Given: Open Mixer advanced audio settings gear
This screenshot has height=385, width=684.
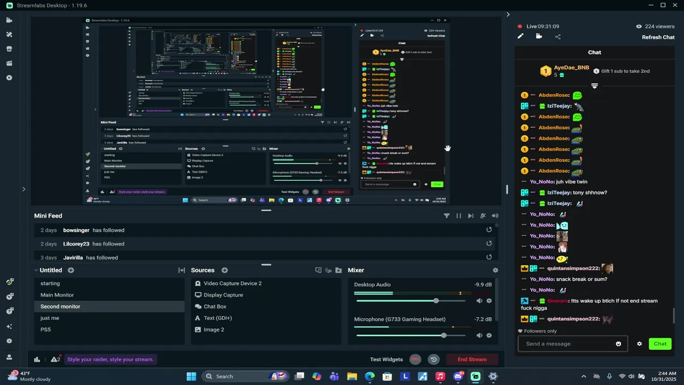Looking at the screenshot, I should (495, 271).
